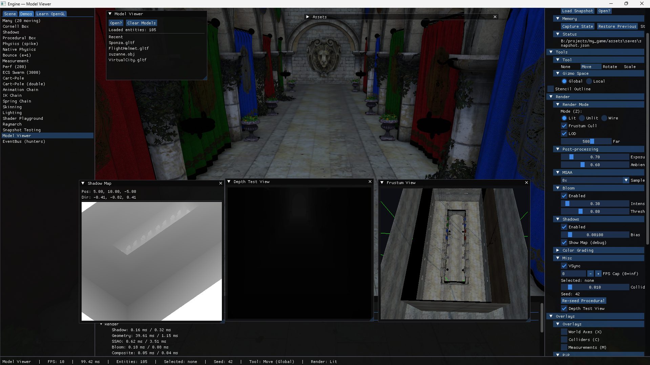Screen dimensions: 650x365
Task: Open recent file Sponza.gltf
Action: click(122, 43)
